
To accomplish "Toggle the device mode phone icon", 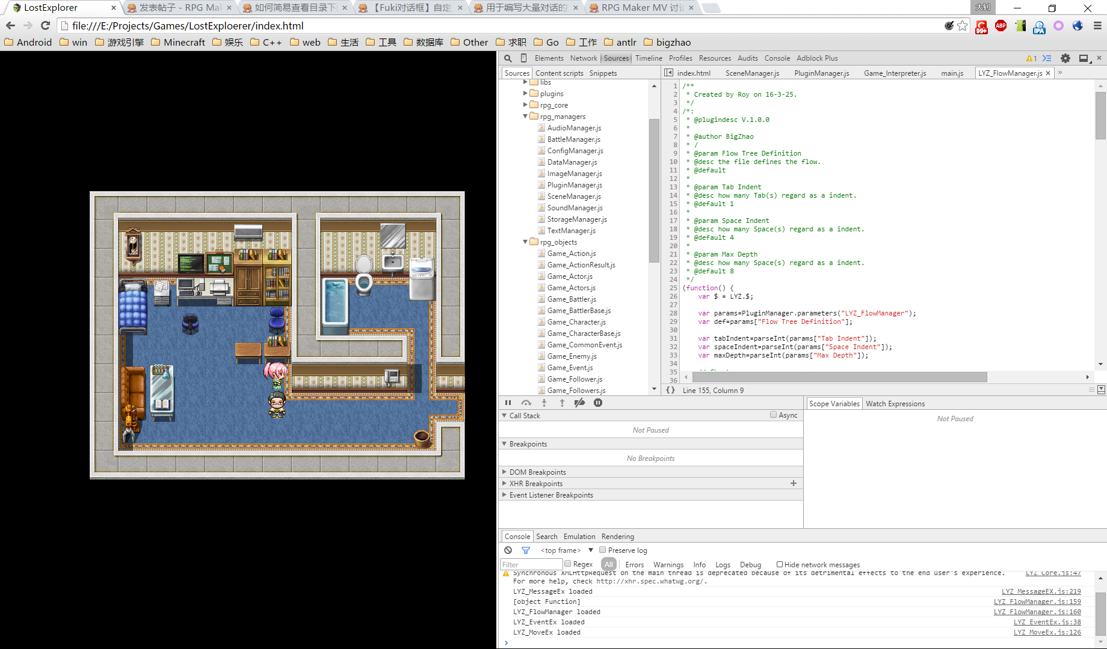I will coord(523,58).
